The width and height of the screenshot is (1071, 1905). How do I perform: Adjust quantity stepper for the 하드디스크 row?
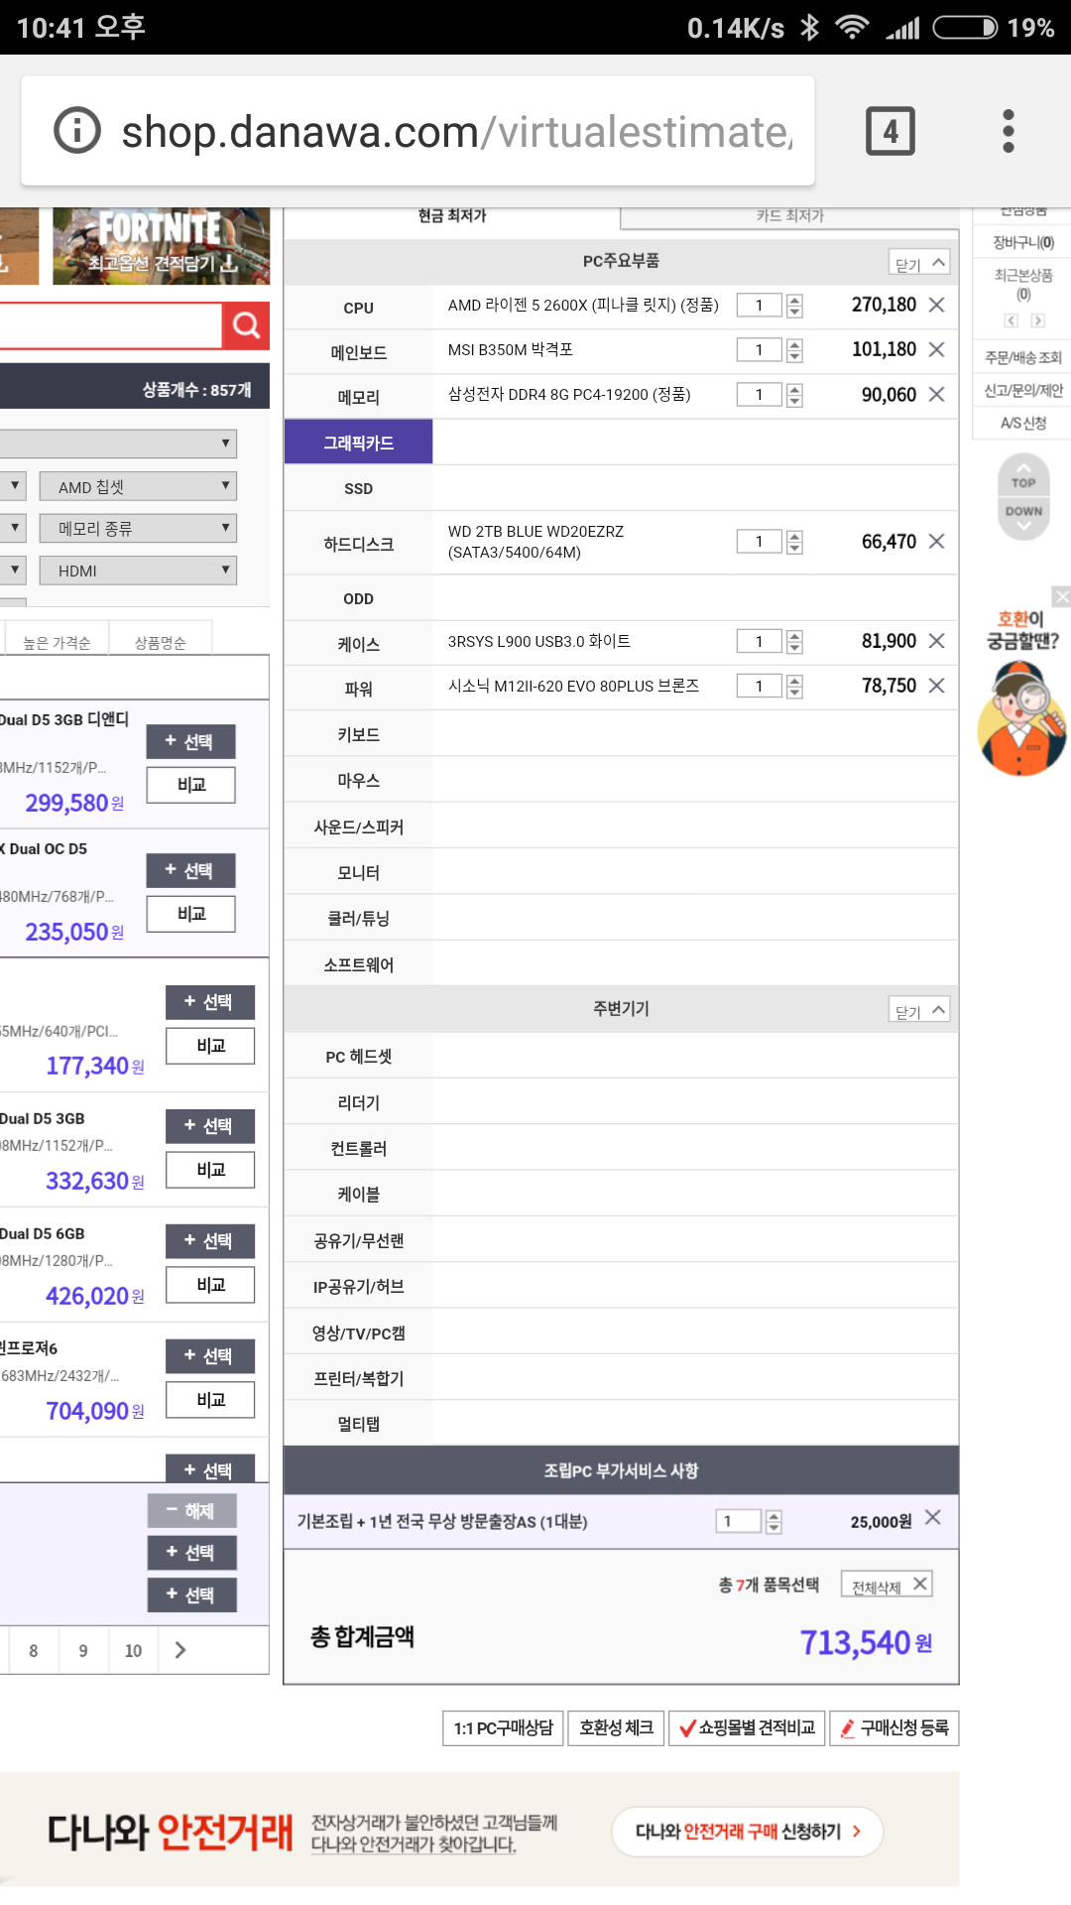pos(794,542)
